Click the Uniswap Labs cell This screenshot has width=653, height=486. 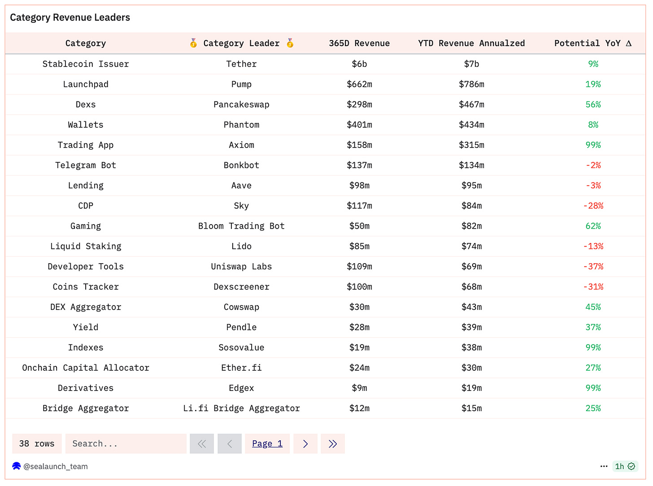tap(241, 266)
